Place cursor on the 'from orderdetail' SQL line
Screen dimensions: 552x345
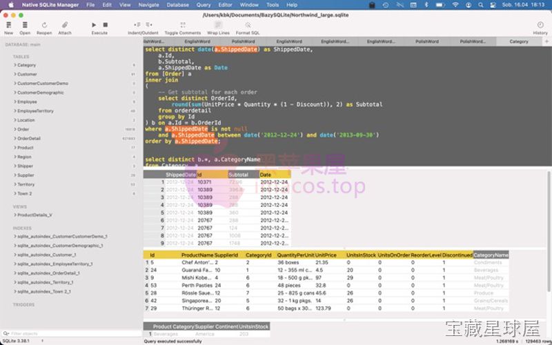(184, 110)
